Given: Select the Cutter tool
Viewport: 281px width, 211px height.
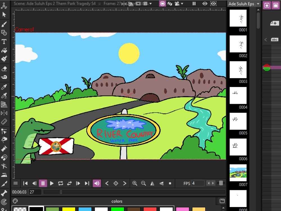Looking at the screenshot, I should tap(4, 183).
